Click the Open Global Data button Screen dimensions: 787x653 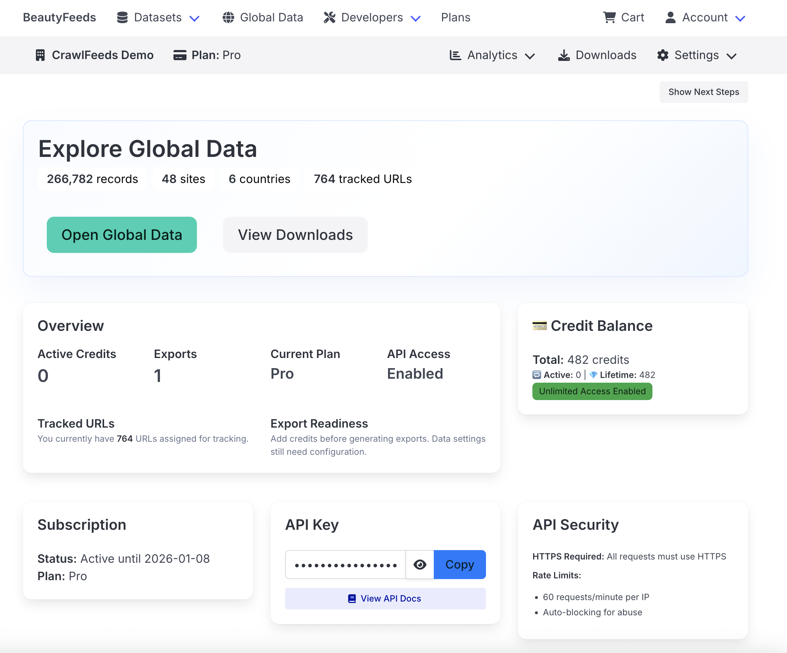point(121,235)
